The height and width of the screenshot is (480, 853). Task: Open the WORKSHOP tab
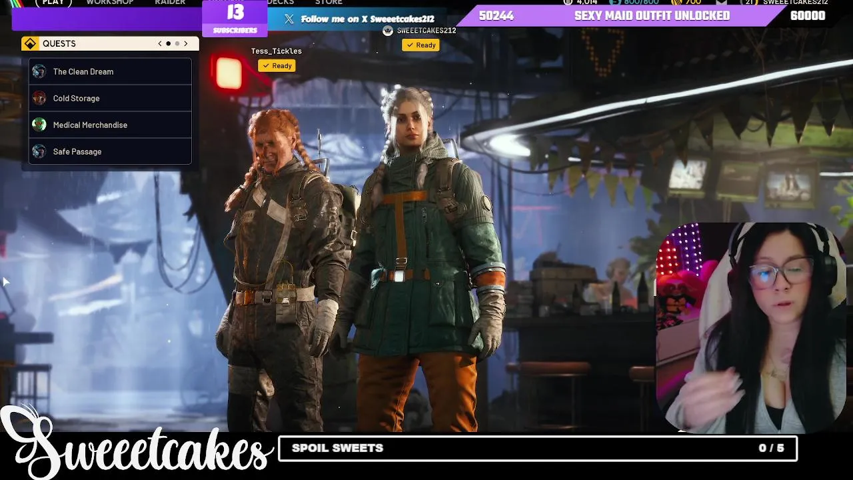[x=110, y=3]
